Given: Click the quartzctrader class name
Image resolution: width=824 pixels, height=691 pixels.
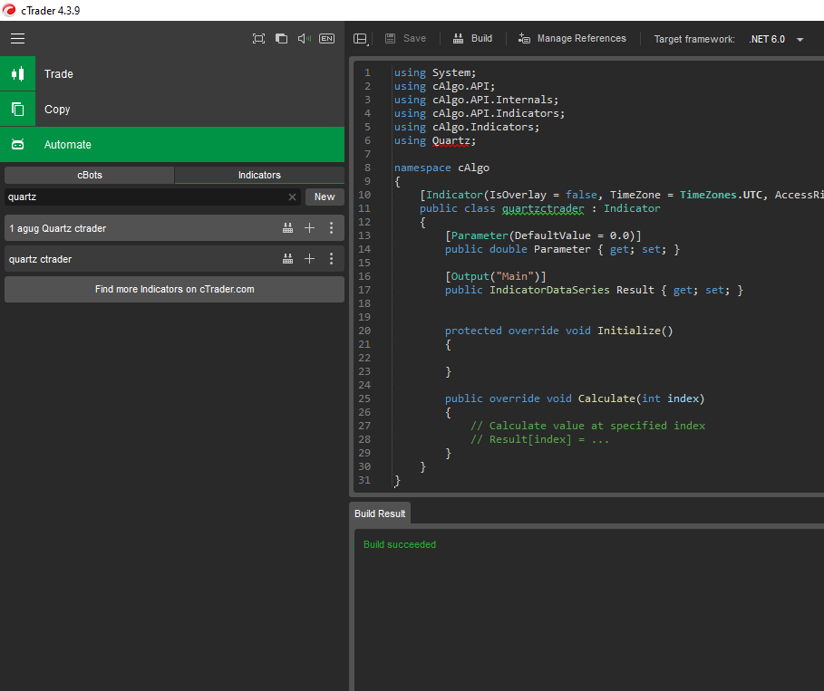Looking at the screenshot, I should point(543,208).
